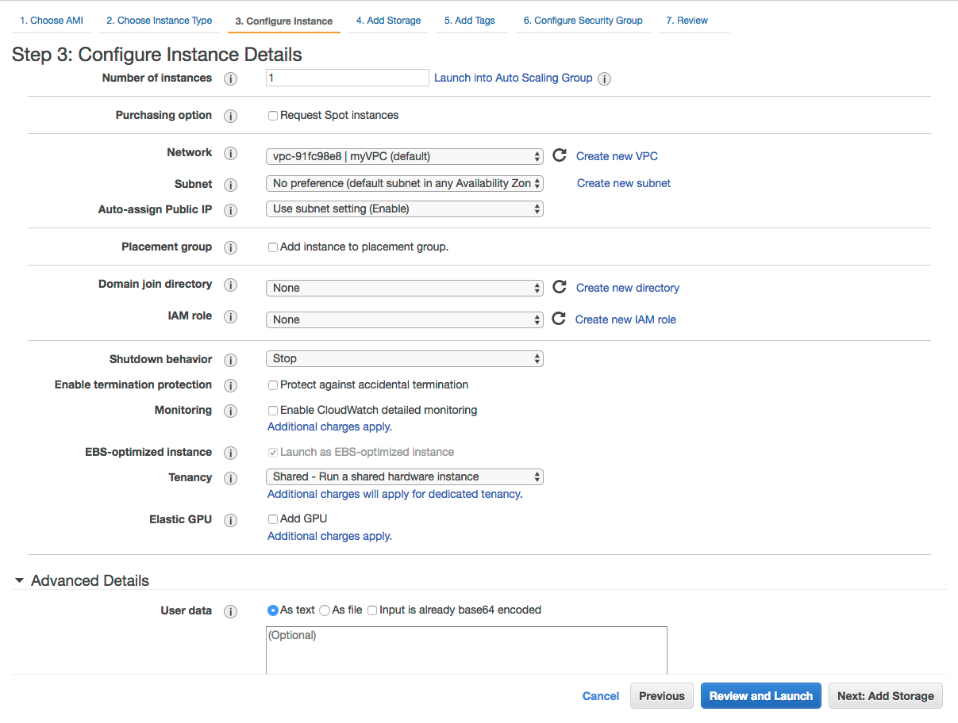This screenshot has width=958, height=723.
Task: Go to the 1. Choose AMI tab
Action: (52, 21)
